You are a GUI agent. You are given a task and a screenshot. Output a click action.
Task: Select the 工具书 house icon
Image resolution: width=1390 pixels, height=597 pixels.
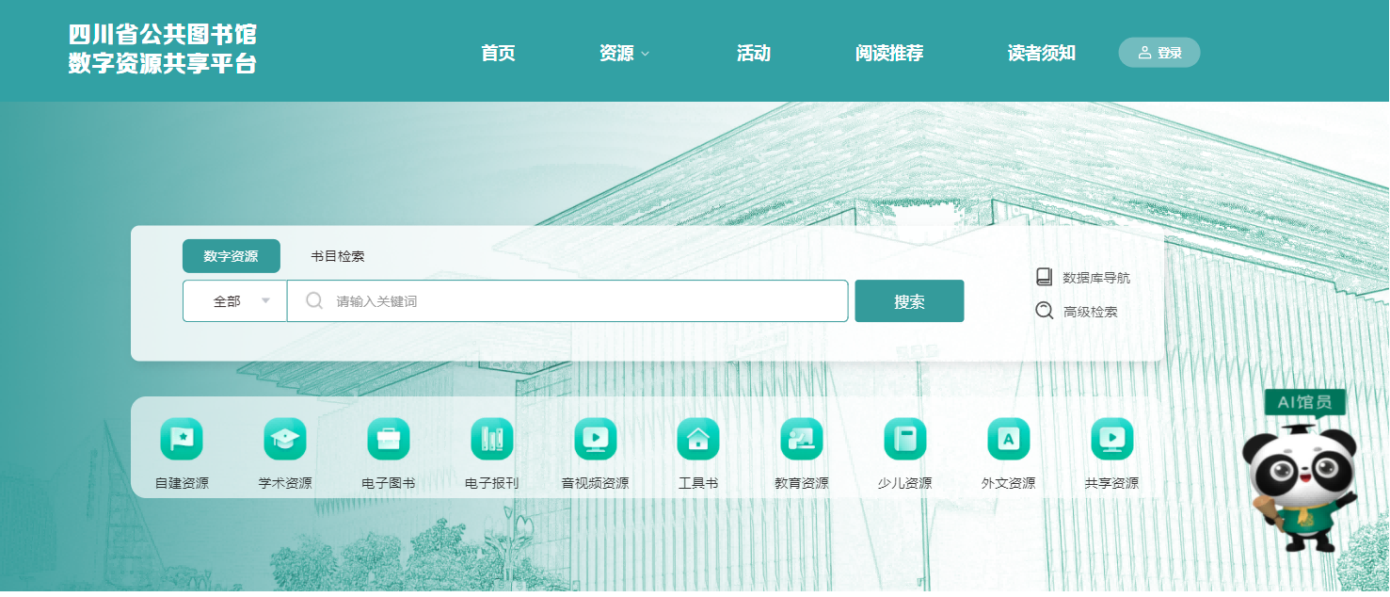tap(698, 439)
